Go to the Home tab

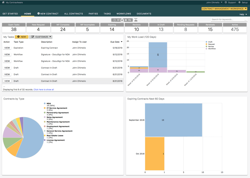(28, 14)
